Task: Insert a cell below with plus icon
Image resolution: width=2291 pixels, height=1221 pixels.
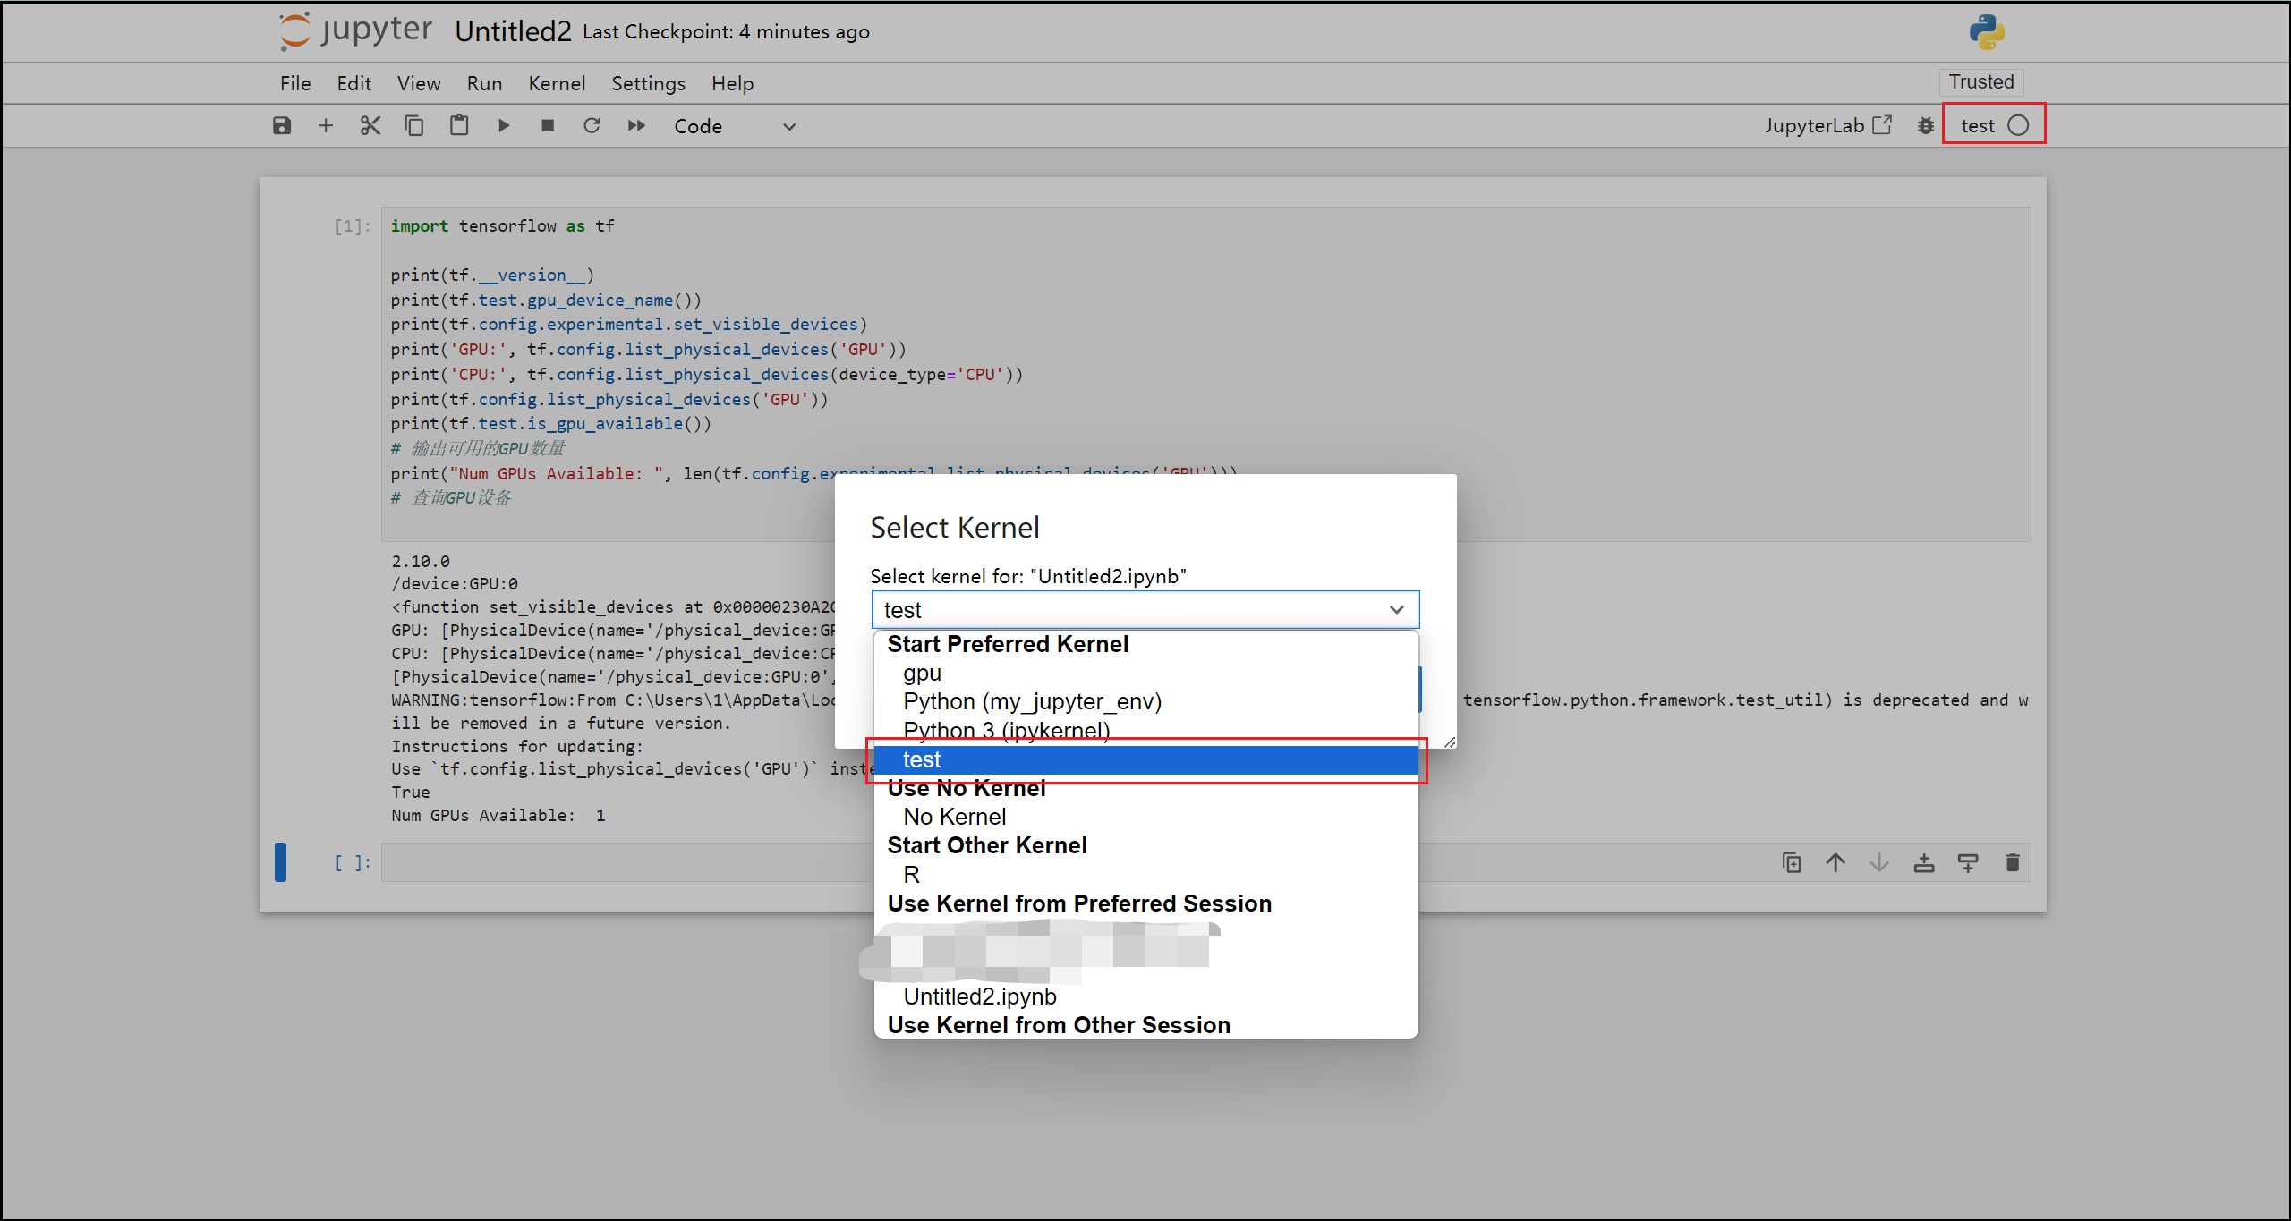Action: coord(326,126)
